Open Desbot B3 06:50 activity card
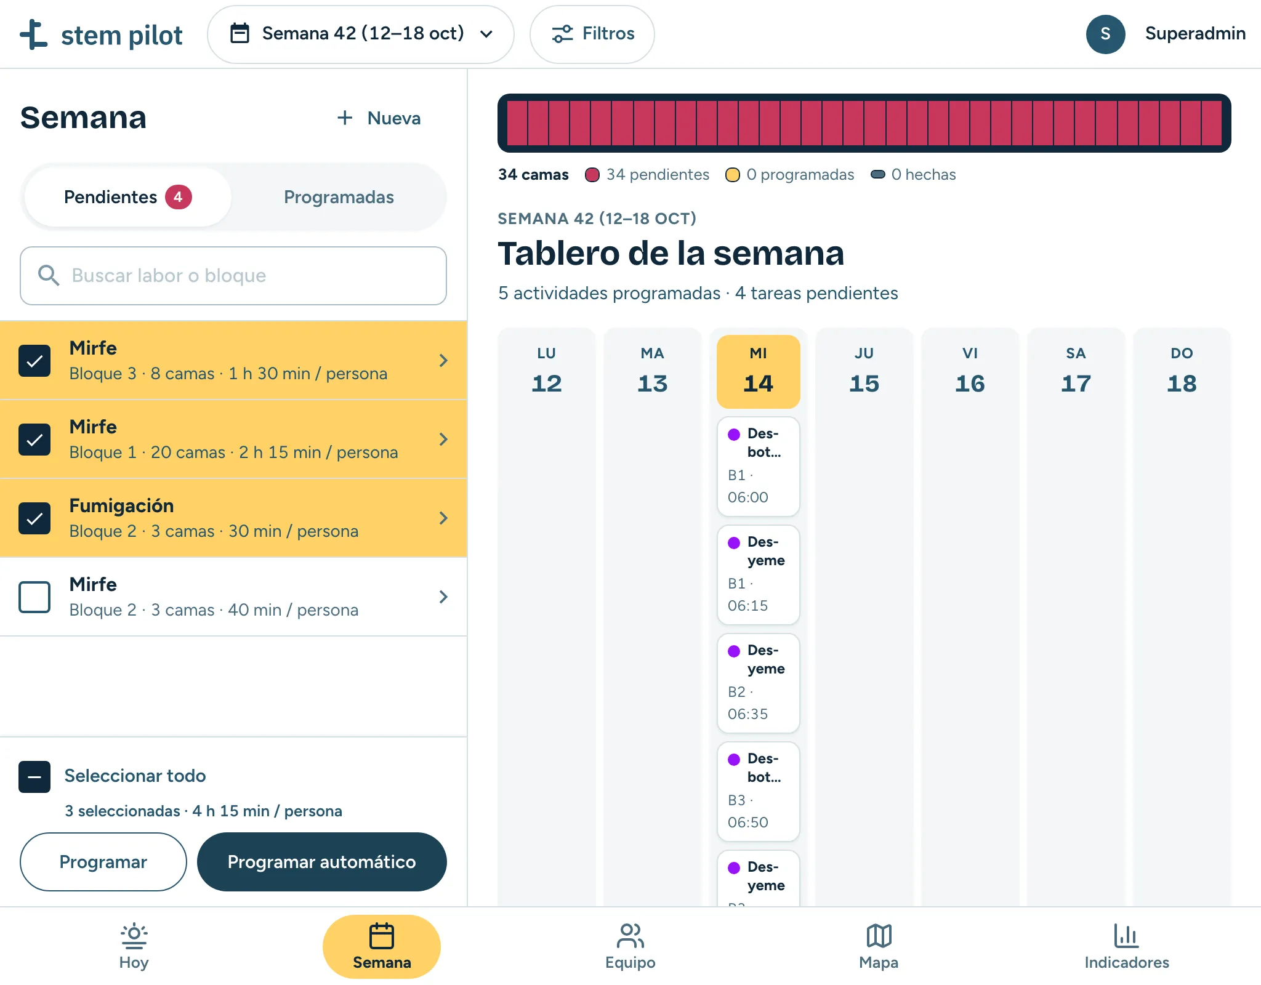This screenshot has width=1261, height=985. click(x=759, y=792)
